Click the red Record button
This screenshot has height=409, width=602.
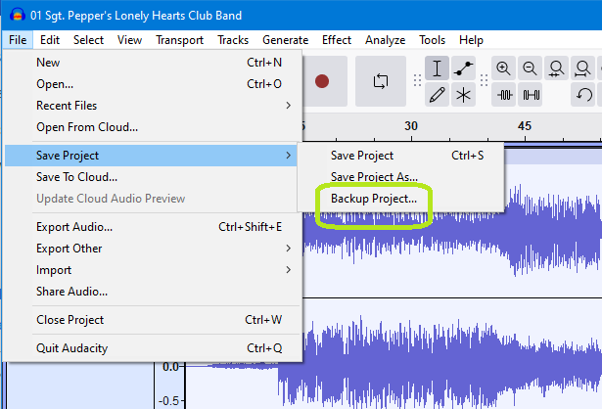(x=322, y=81)
